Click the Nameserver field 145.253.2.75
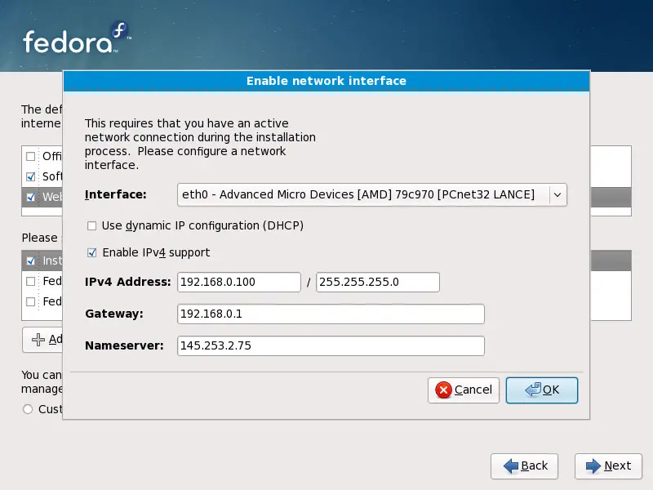The height and width of the screenshot is (490, 653). click(x=331, y=345)
